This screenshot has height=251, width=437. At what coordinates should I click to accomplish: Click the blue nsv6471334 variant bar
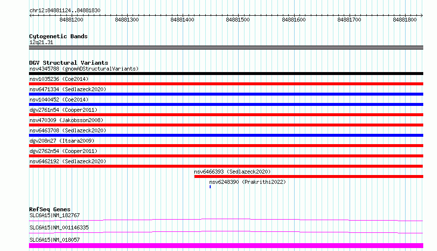tap(226, 94)
